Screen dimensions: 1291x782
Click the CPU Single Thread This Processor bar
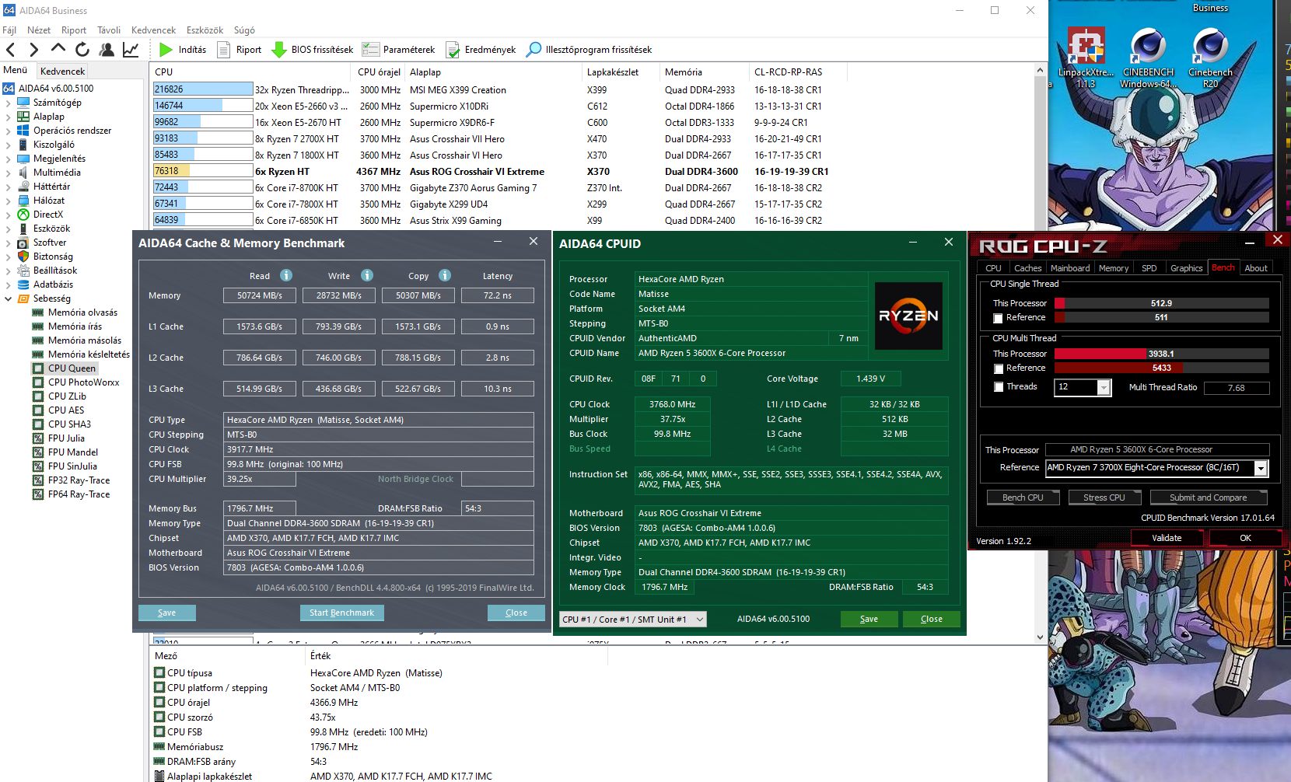click(1162, 303)
